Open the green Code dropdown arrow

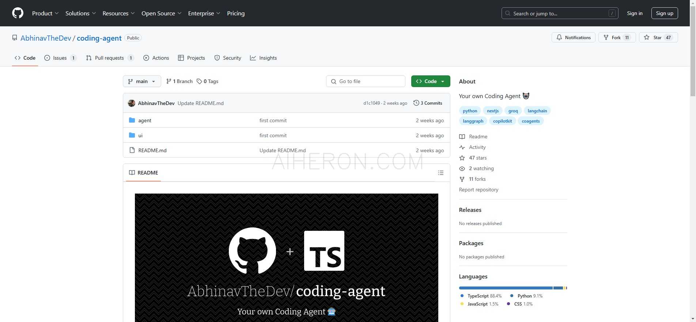pyautogui.click(x=443, y=81)
